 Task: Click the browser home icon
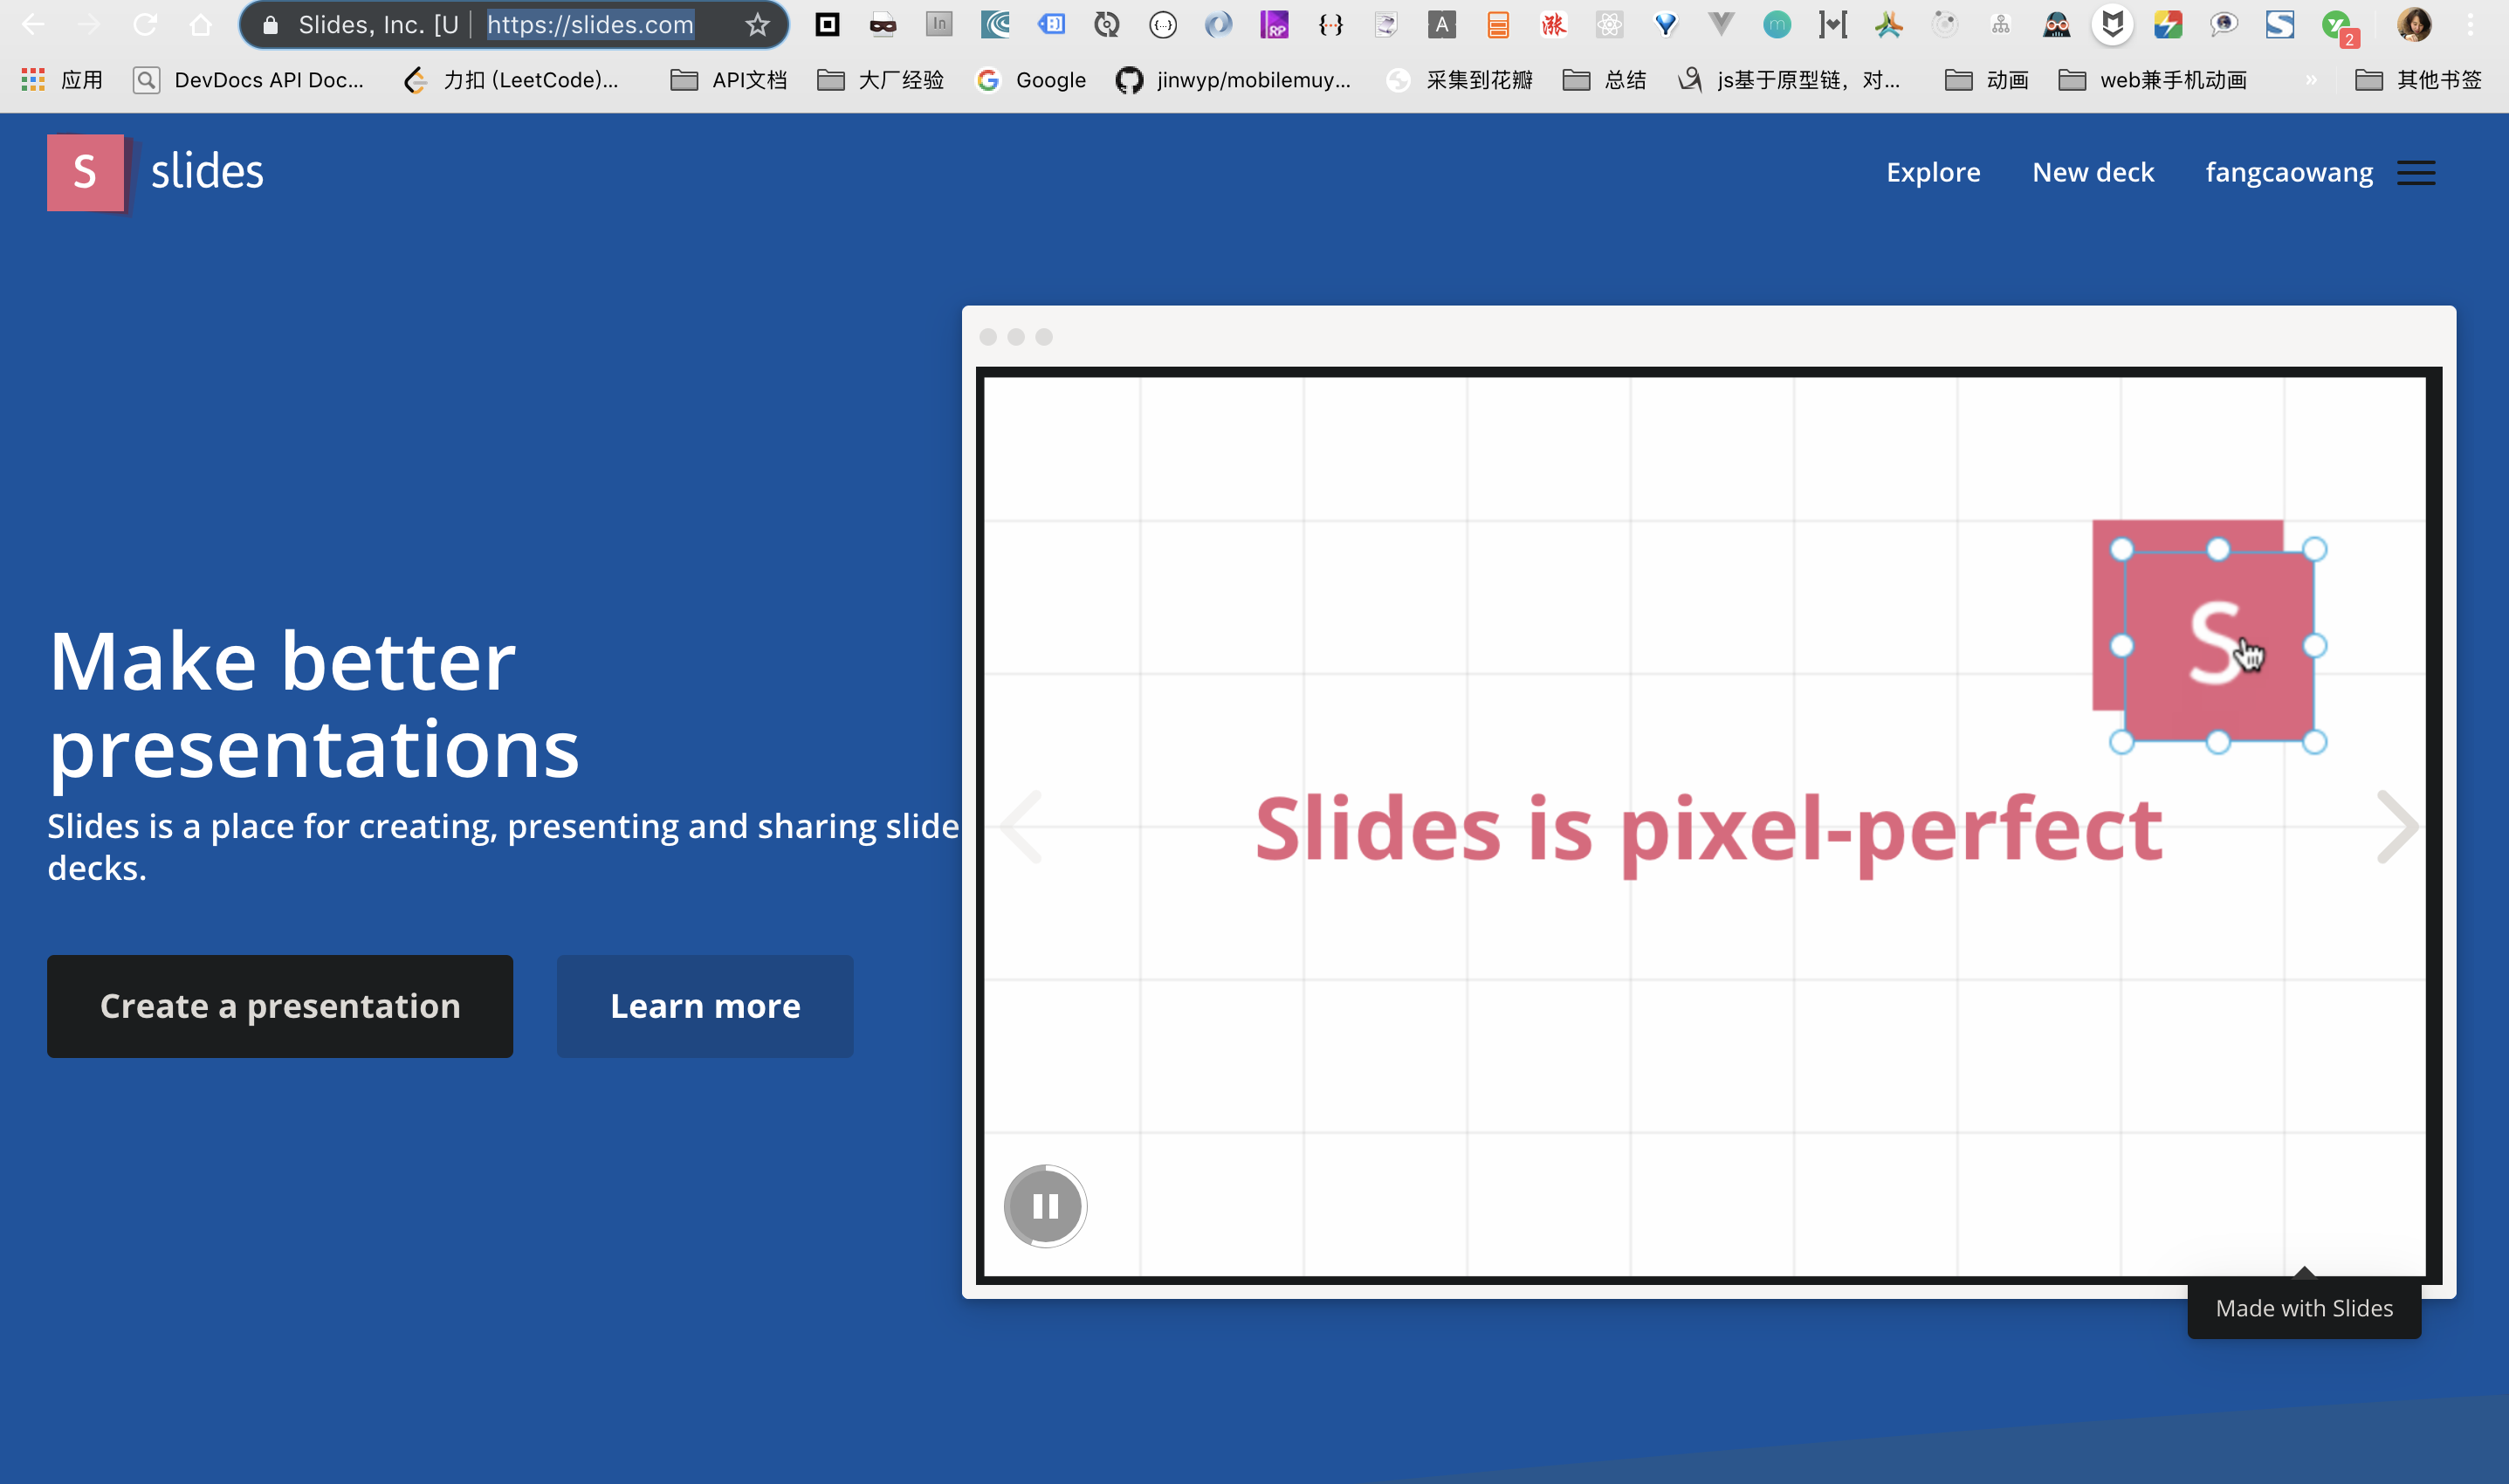point(201,25)
